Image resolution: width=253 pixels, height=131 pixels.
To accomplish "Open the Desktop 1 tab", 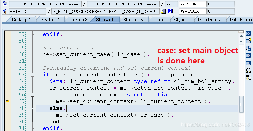I will pos(22,19).
